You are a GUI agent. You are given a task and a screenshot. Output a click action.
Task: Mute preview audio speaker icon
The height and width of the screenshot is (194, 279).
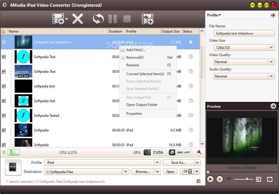pyautogui.click(x=229, y=179)
